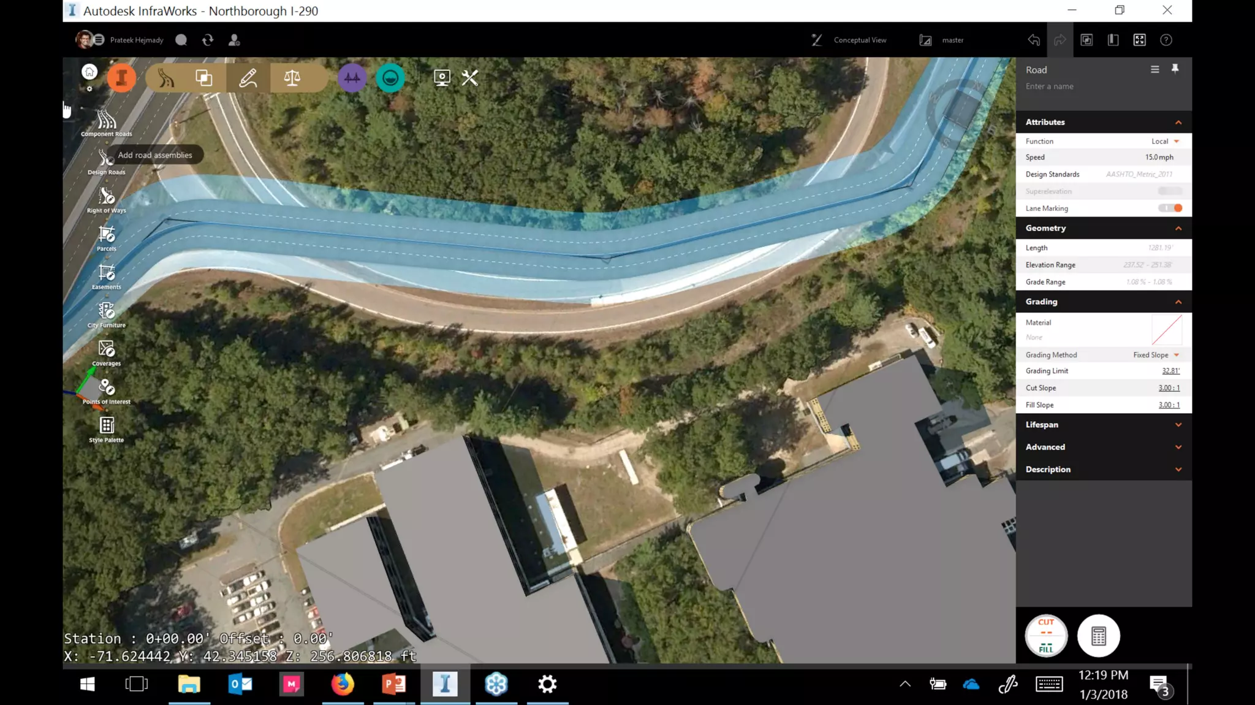Choose Component Roads tool
The width and height of the screenshot is (1255, 705).
point(107,123)
